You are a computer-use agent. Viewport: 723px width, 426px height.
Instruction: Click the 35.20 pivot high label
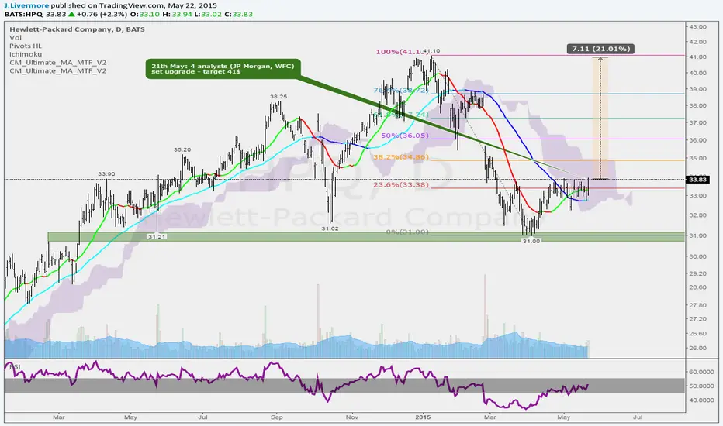(182, 149)
